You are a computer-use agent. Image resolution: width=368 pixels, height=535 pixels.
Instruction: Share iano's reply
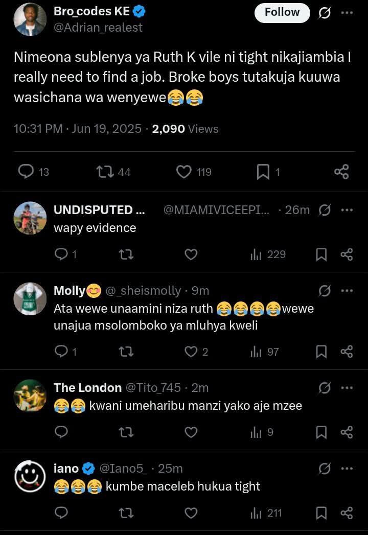click(x=347, y=513)
